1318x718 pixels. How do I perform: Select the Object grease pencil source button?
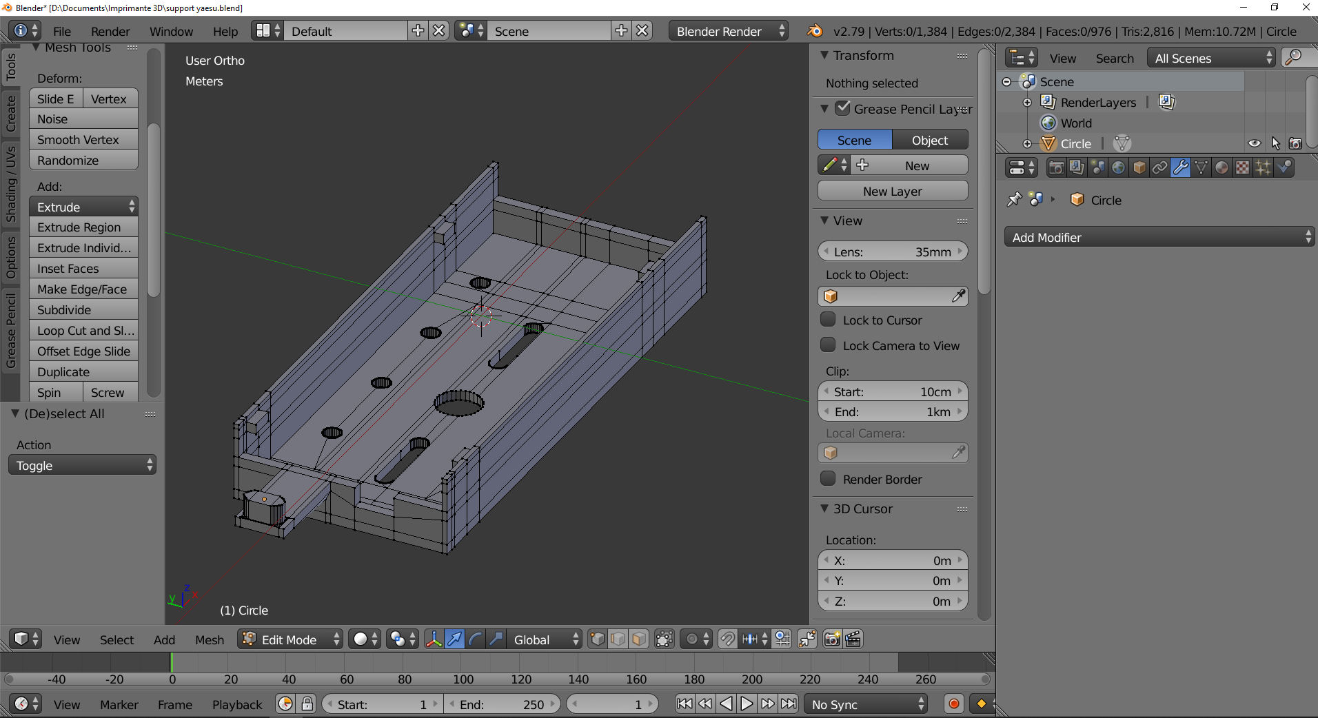coord(930,140)
